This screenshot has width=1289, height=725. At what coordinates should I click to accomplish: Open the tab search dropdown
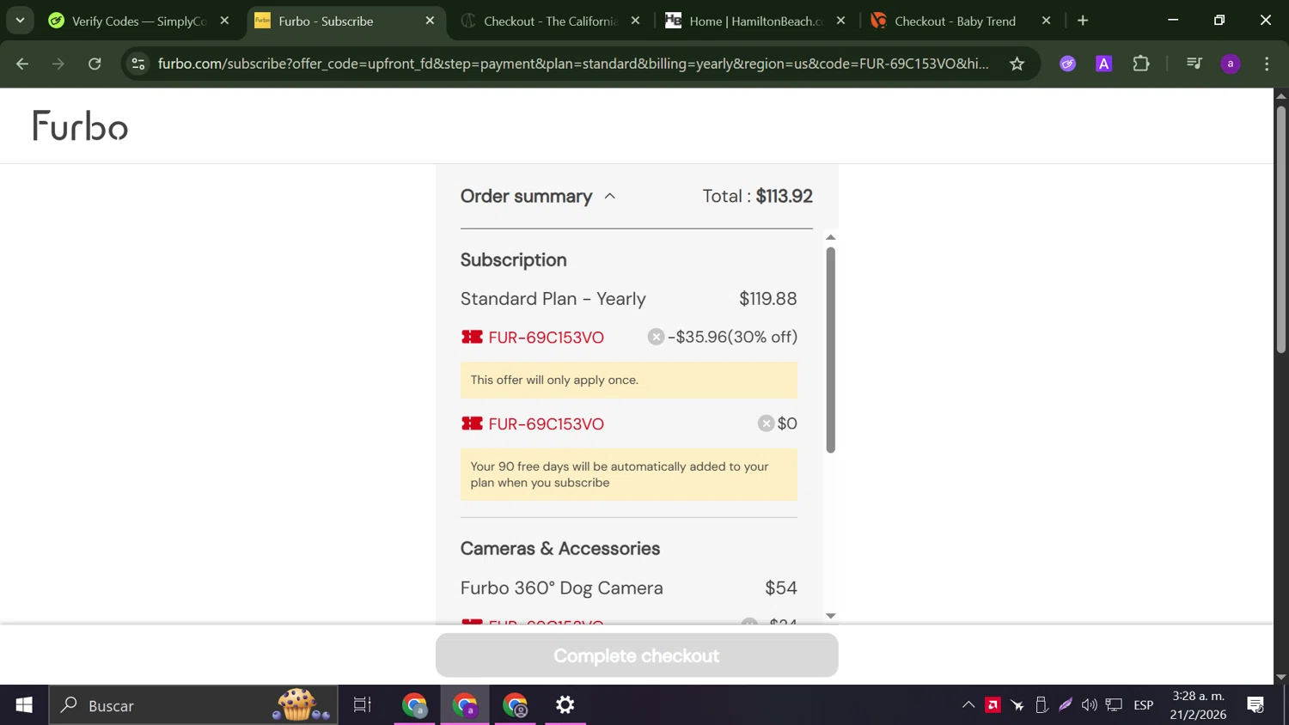(20, 21)
